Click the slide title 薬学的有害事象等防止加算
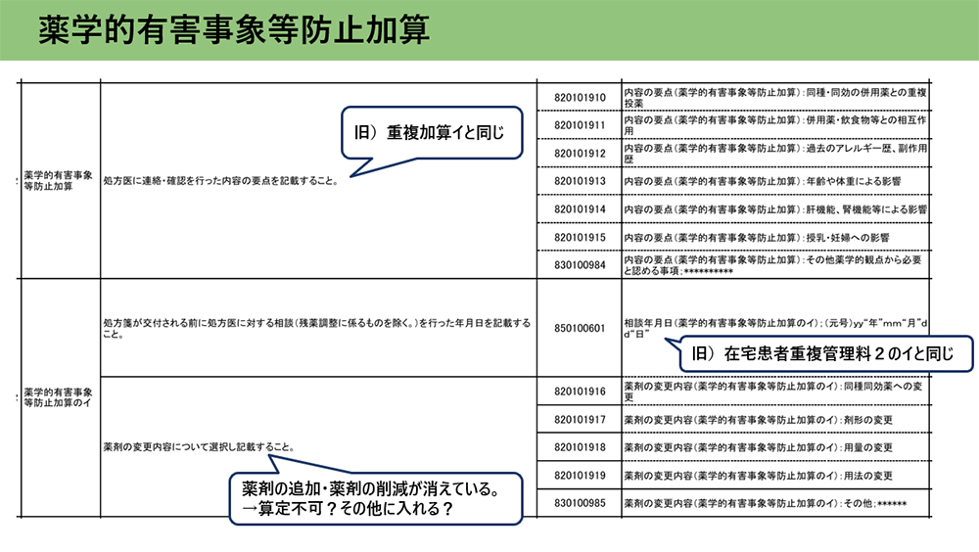Screen dimensions: 979x552 click(234, 29)
